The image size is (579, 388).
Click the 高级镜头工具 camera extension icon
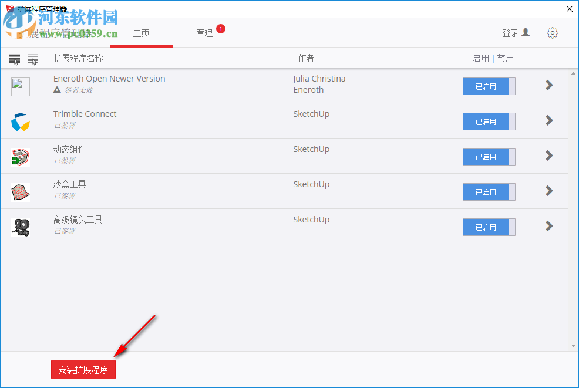coord(19,227)
